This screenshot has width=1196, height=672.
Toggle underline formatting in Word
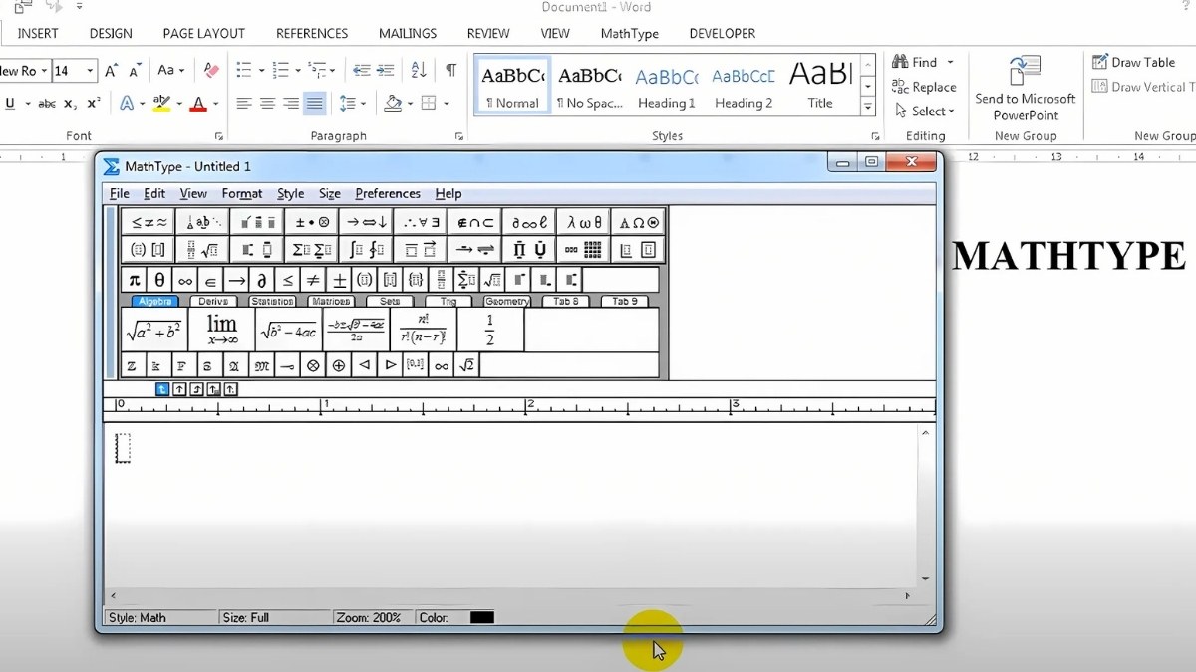click(x=10, y=104)
